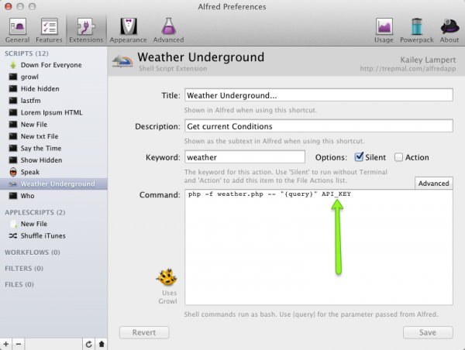This screenshot has height=350, width=465.
Task: Click the Shuffle iTunes shuffle icon
Action: pyautogui.click(x=13, y=236)
